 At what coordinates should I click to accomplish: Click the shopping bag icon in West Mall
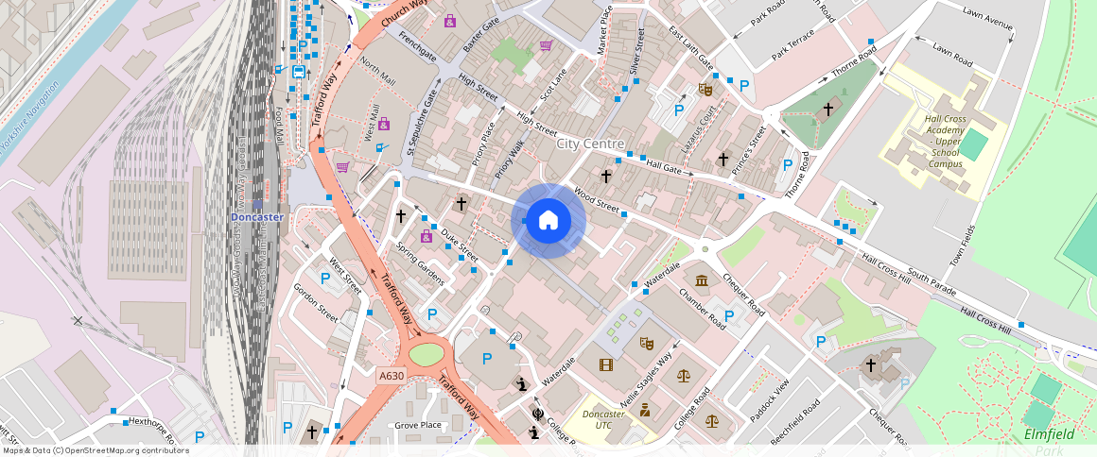coord(384,124)
